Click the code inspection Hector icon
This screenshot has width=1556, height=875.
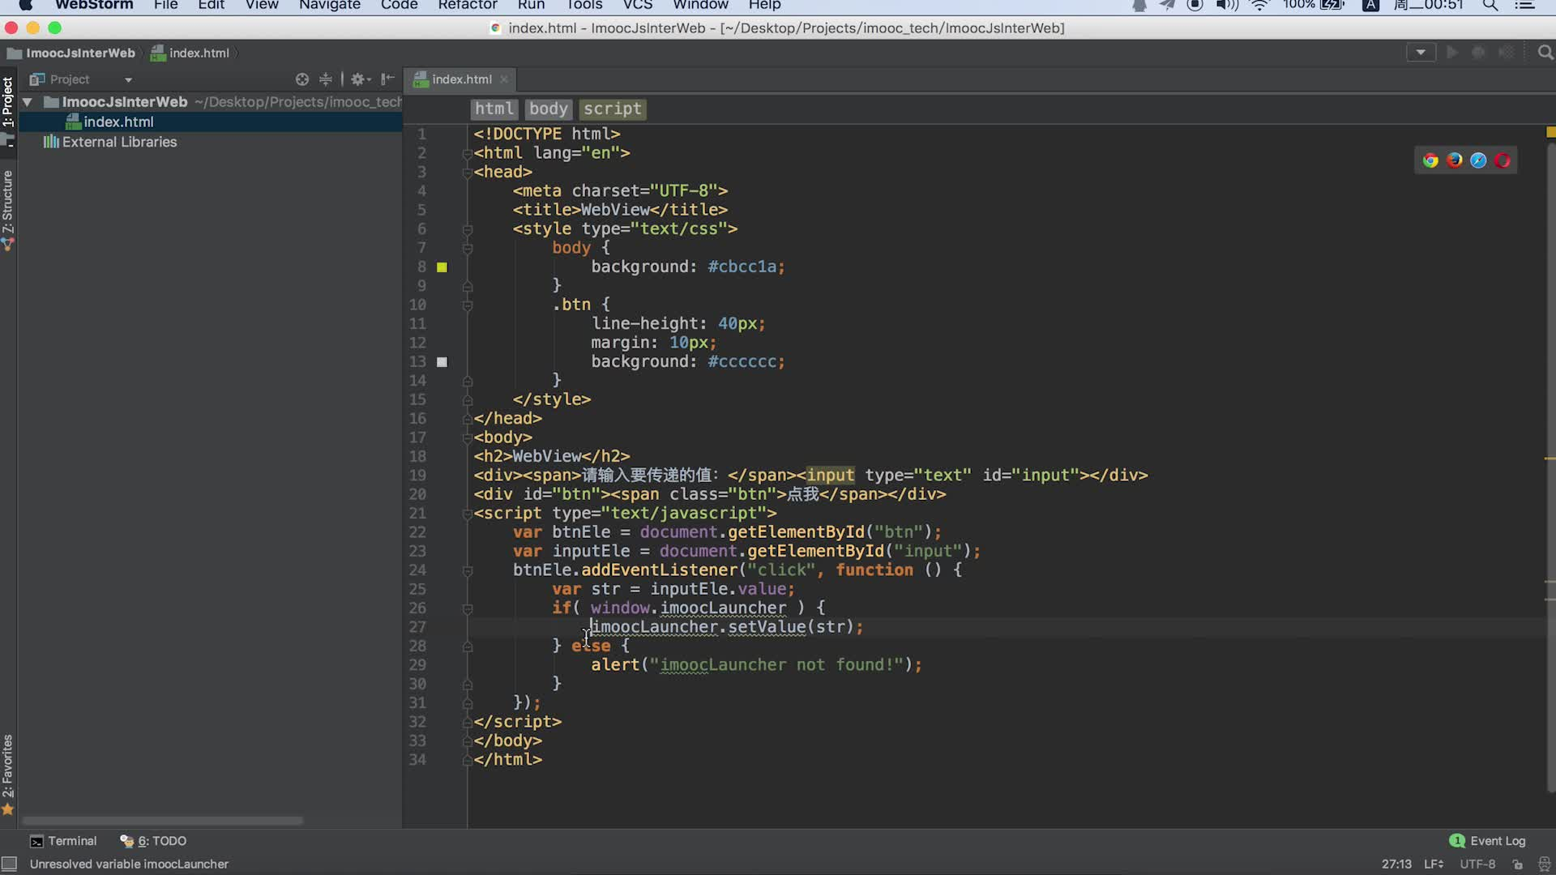click(x=1544, y=864)
